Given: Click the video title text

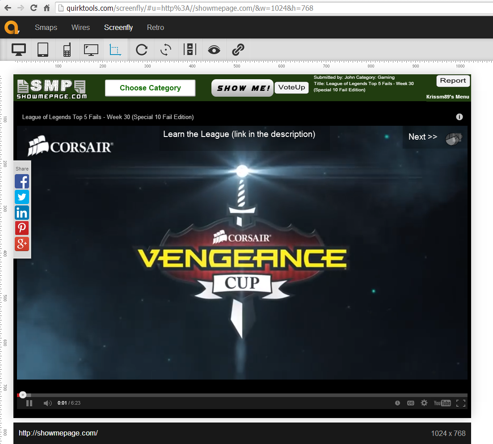Looking at the screenshot, I should click(x=108, y=117).
